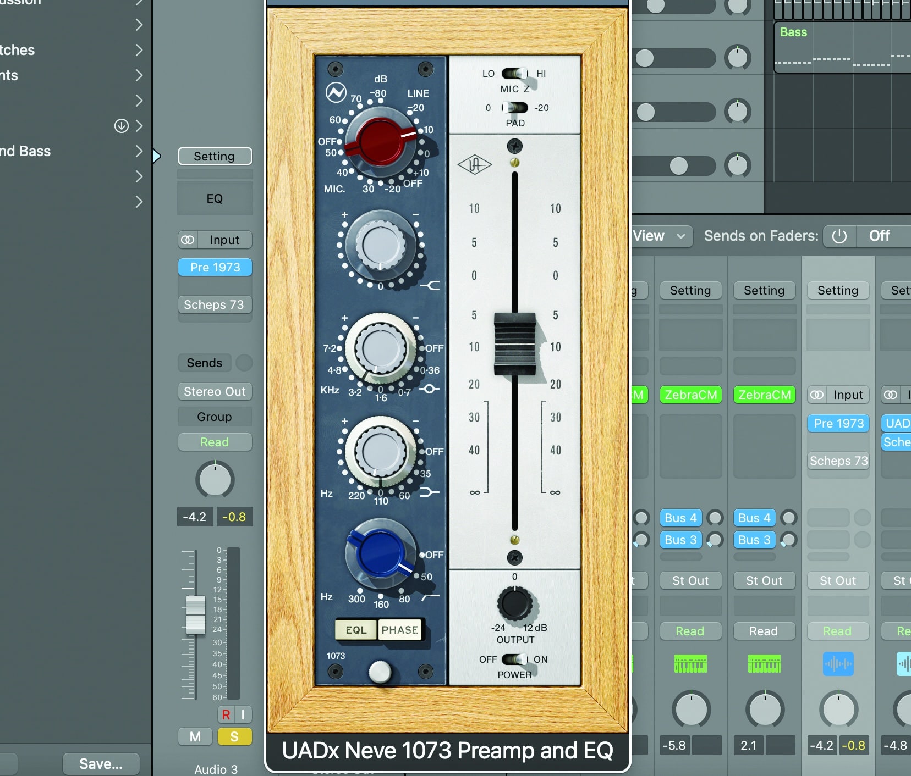Click the plugin fader cap

coord(514,344)
